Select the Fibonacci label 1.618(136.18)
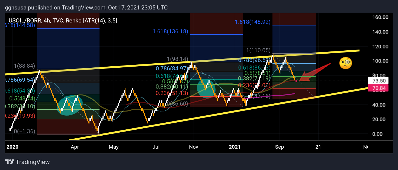This screenshot has height=170, width=398. pyautogui.click(x=170, y=31)
